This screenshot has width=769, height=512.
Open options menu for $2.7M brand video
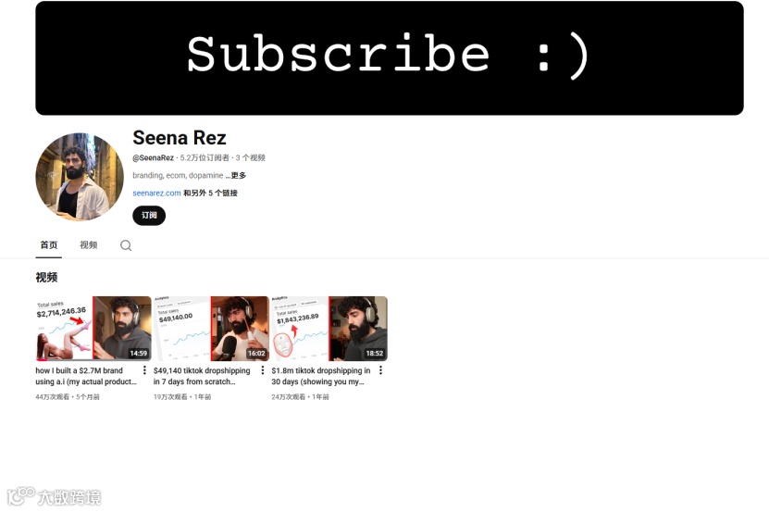pyautogui.click(x=144, y=370)
